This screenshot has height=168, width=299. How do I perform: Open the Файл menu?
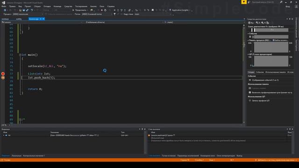(x=4, y=6)
